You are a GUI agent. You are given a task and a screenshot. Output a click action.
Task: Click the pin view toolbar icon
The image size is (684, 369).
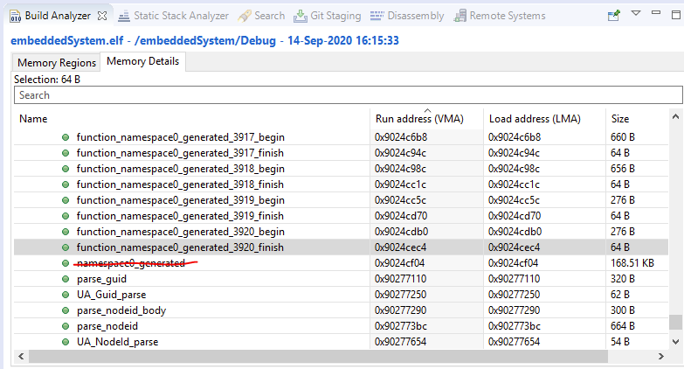[x=614, y=15]
